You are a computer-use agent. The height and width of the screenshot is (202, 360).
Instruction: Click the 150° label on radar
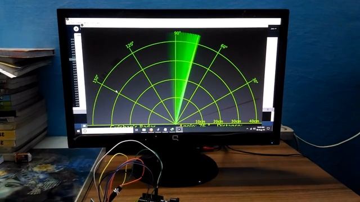click(x=96, y=79)
